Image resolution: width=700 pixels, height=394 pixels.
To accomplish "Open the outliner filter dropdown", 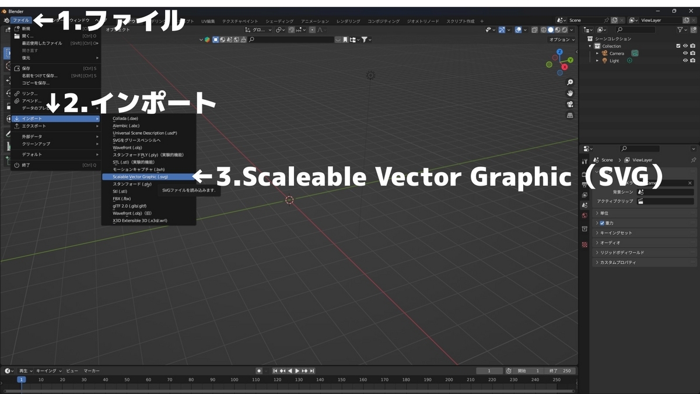I will pos(682,30).
